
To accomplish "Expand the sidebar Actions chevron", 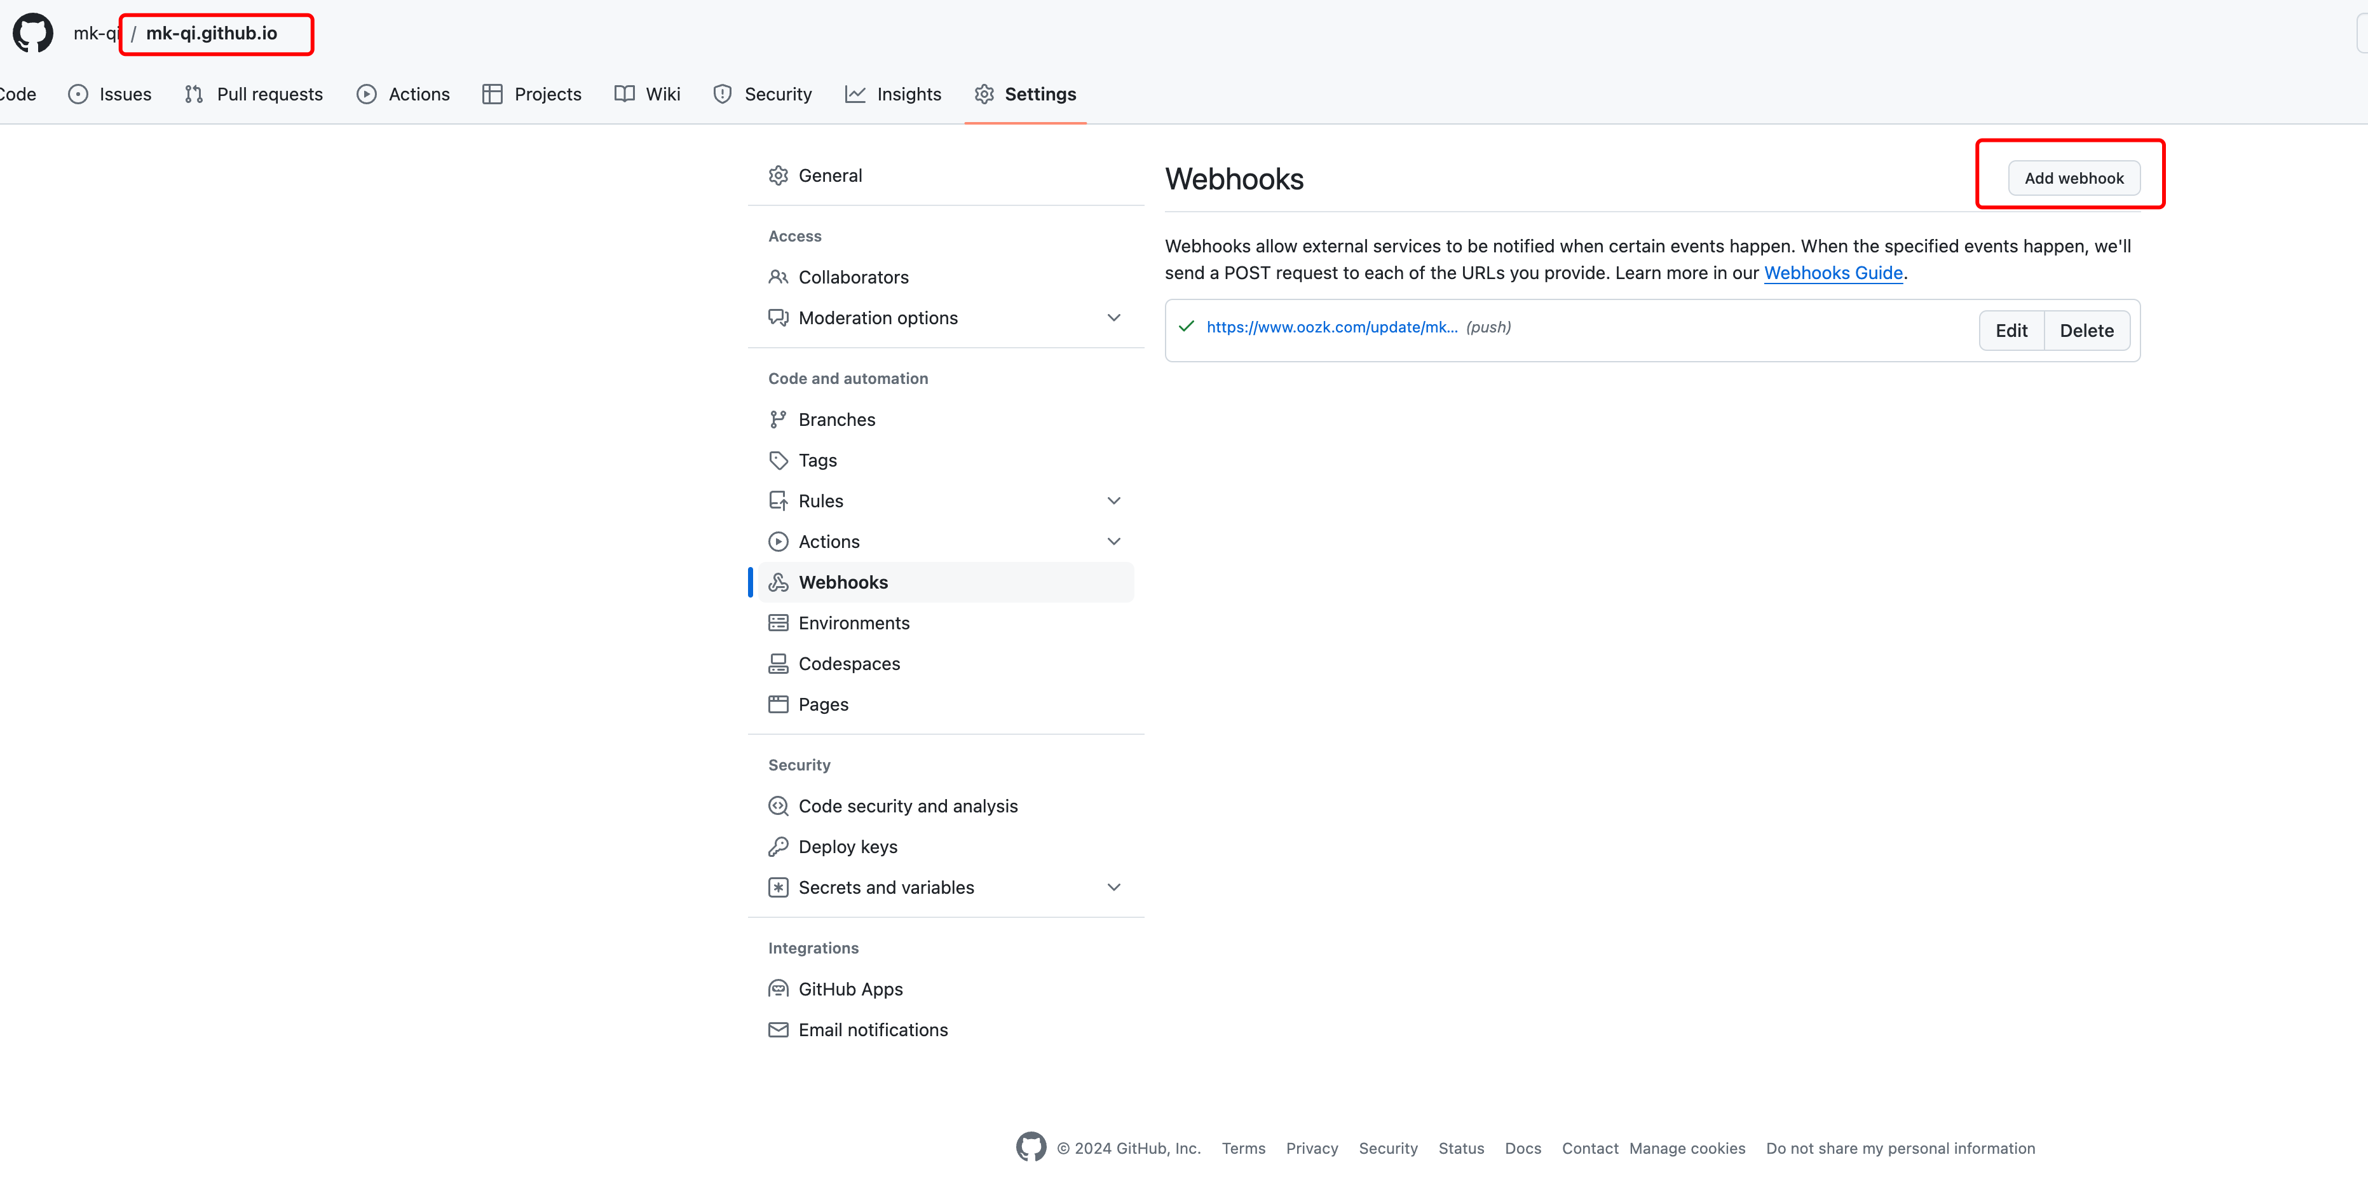I will pyautogui.click(x=1113, y=541).
